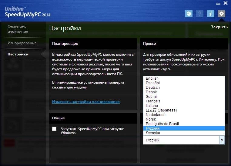Image resolution: width=231 pixels, height=166 pixels.
Task: Select Italiano from the language list
Action: (x=184, y=106)
